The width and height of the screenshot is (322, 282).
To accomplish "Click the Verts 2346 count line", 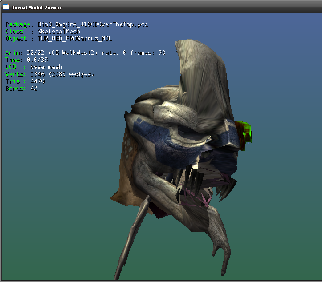I will 49,74.
